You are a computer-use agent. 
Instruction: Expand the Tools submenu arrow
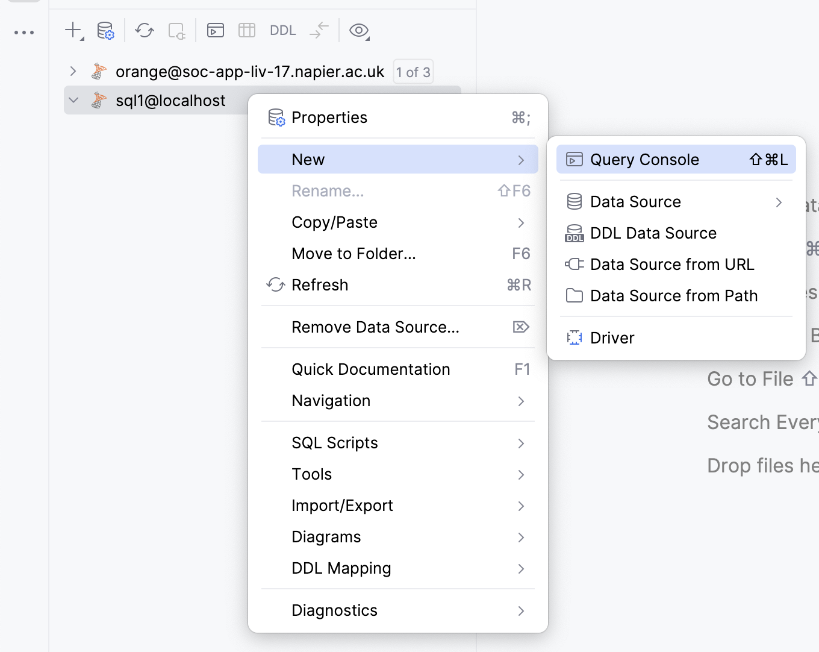pos(521,475)
